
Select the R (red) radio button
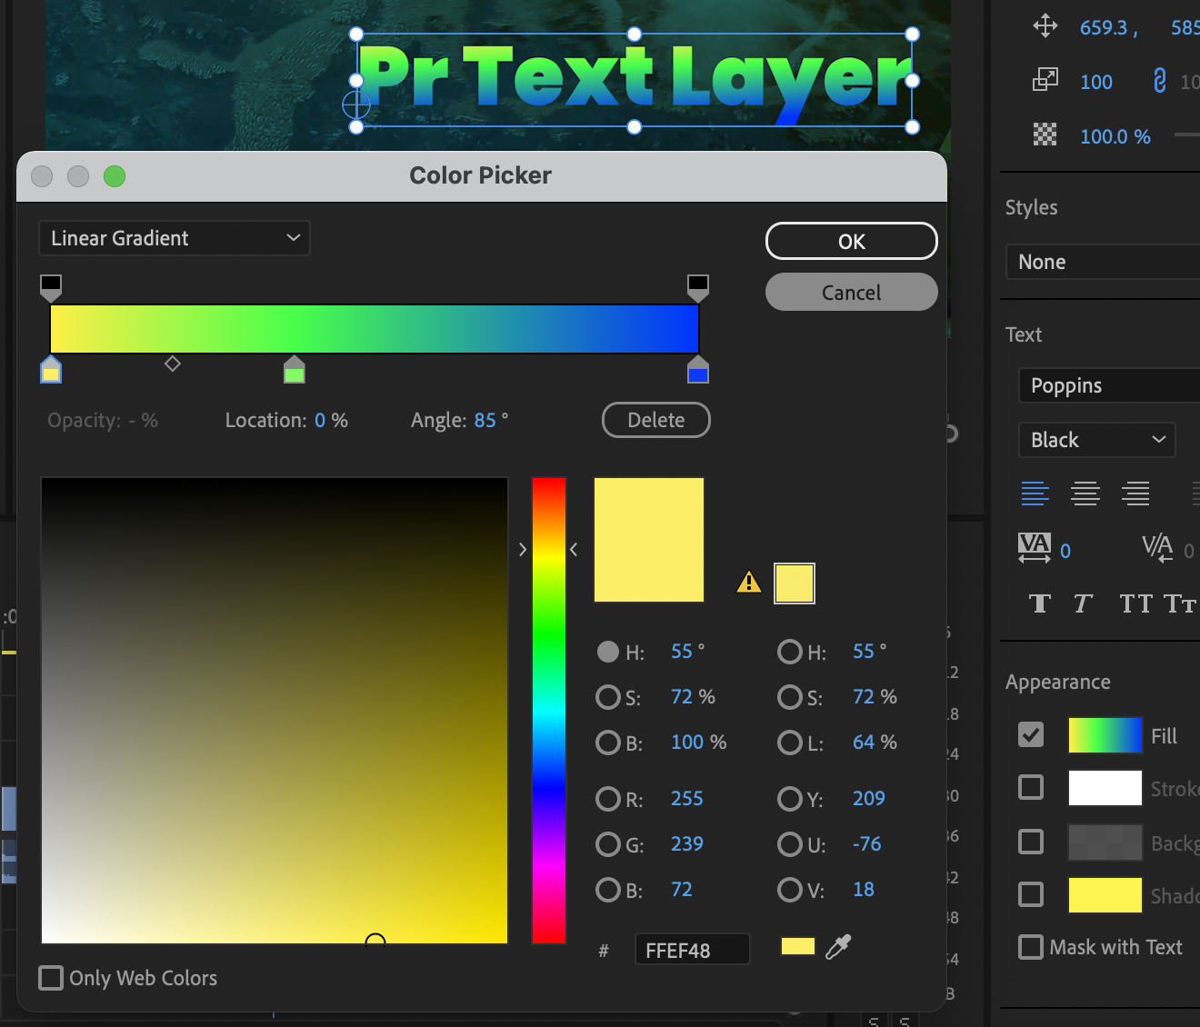pyautogui.click(x=607, y=799)
